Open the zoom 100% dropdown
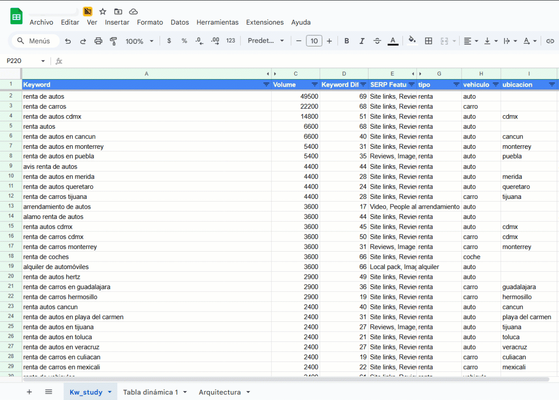The width and height of the screenshot is (559, 400). pos(140,41)
